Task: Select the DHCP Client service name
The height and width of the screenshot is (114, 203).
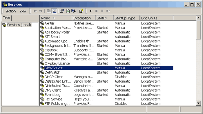Action: [x=54, y=77]
